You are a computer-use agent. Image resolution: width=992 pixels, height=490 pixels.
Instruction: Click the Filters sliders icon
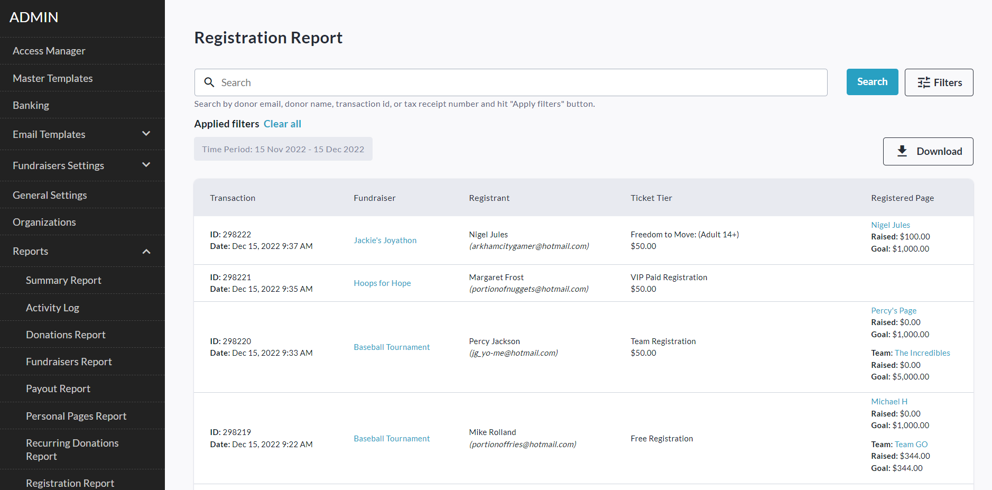point(923,82)
